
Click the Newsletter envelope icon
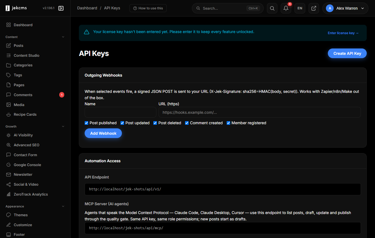(x=9, y=174)
